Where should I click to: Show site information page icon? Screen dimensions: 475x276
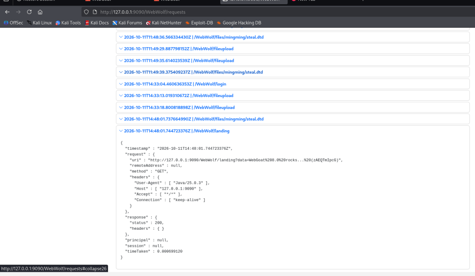(95, 12)
